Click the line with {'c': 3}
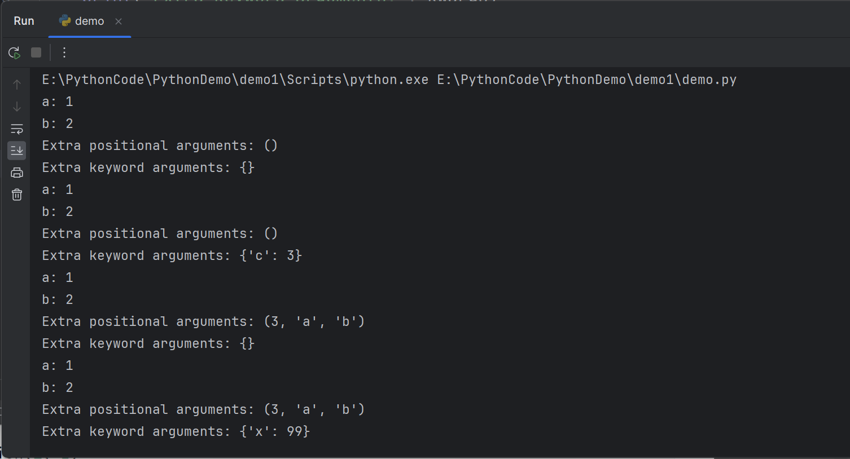The image size is (850, 459). coord(172,255)
